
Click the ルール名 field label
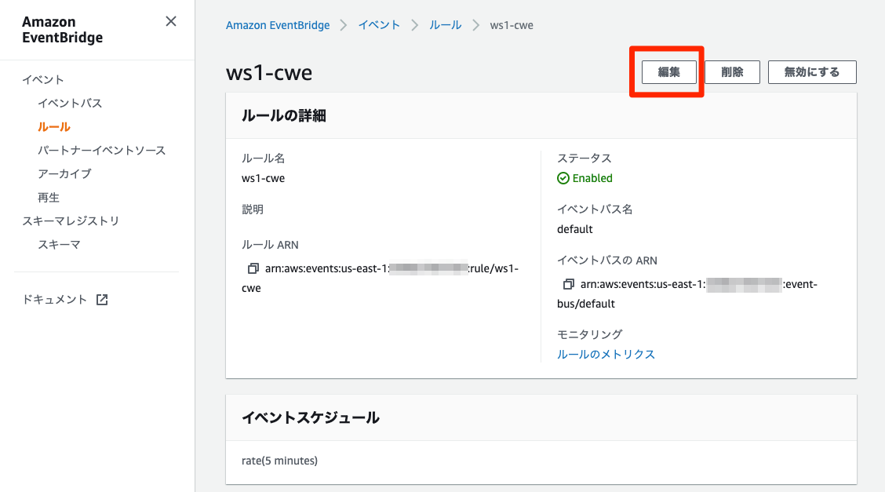pos(263,158)
